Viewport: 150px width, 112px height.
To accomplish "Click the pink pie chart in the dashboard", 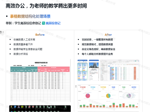I will [88, 96].
